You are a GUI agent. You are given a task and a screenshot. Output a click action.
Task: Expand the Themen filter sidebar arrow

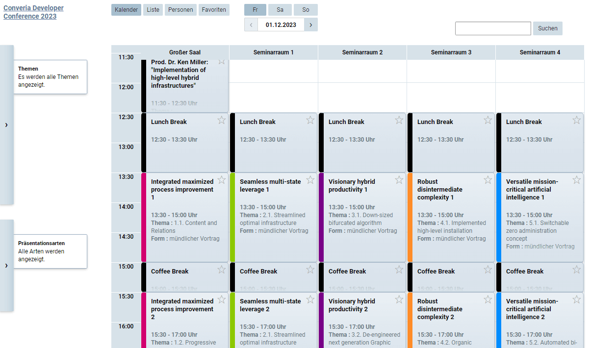[6, 125]
